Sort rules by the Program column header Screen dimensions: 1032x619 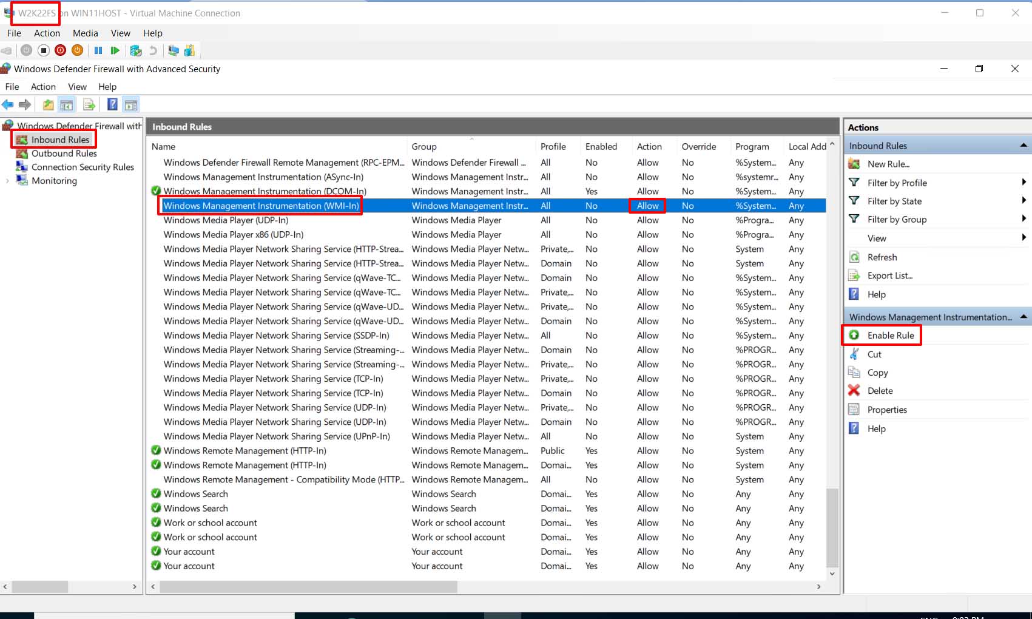click(758, 147)
